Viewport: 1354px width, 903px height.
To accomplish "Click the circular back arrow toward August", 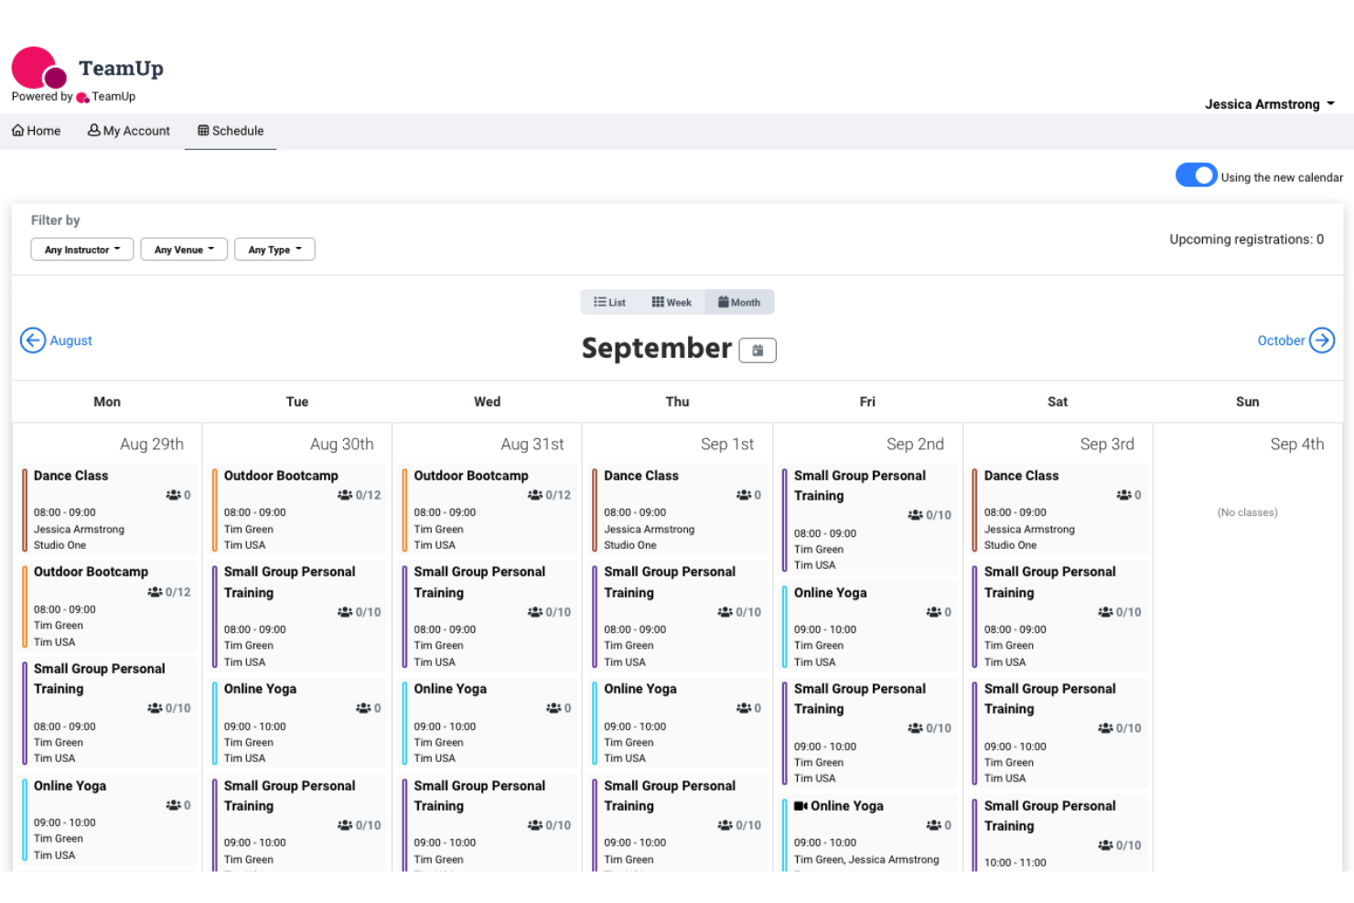I will [33, 339].
